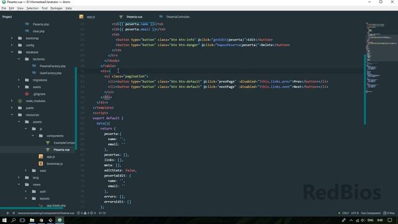Click app.js JavaScript icon in tree
398x224 pixels.
pos(41,157)
